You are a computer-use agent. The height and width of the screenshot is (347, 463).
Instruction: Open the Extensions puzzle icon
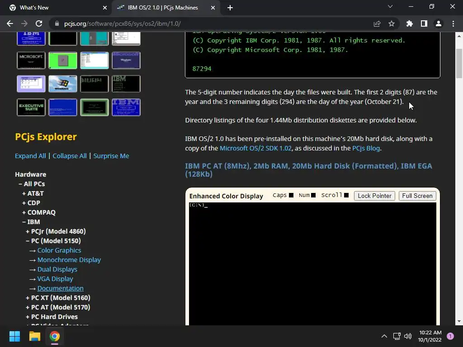410,23
